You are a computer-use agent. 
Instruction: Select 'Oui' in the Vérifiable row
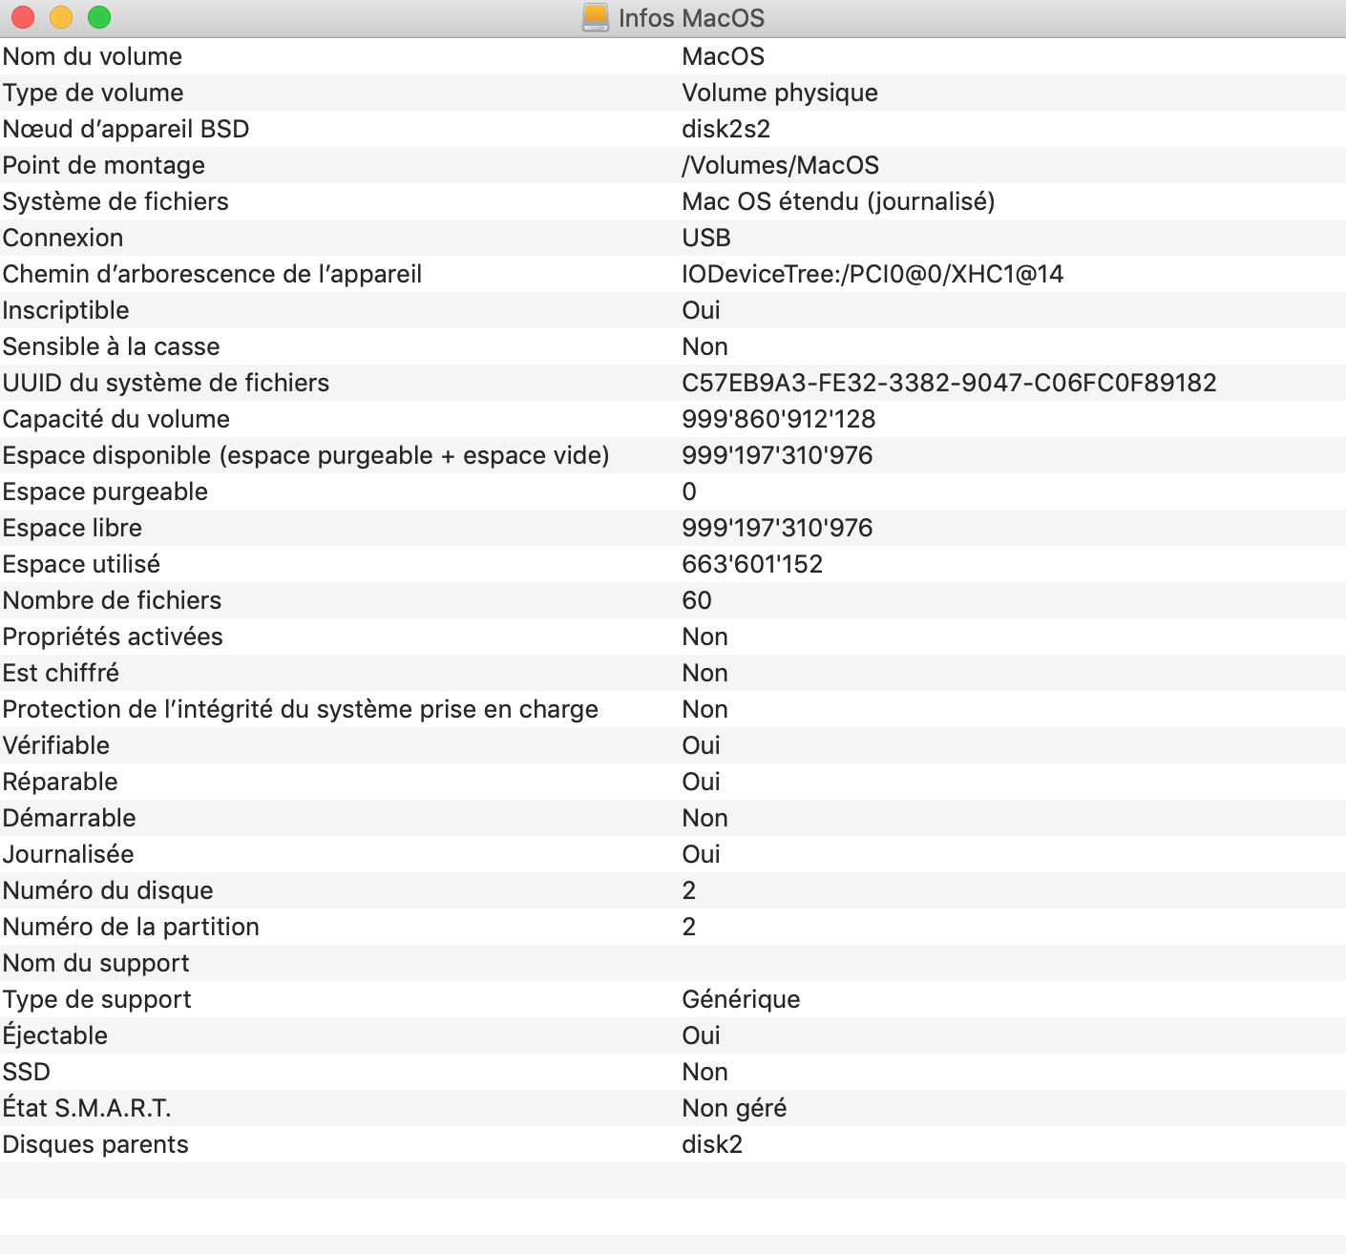pyautogui.click(x=702, y=745)
